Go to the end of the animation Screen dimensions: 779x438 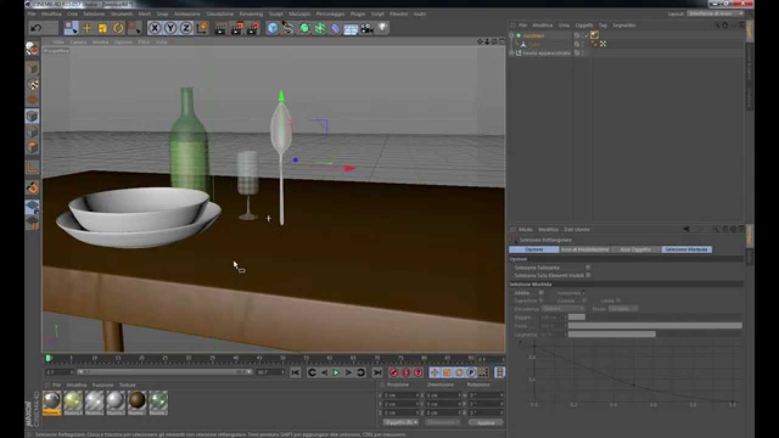click(377, 372)
